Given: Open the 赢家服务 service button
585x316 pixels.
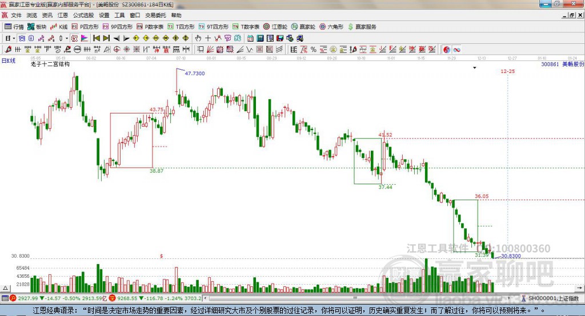Looking at the screenshot, I should [362, 27].
